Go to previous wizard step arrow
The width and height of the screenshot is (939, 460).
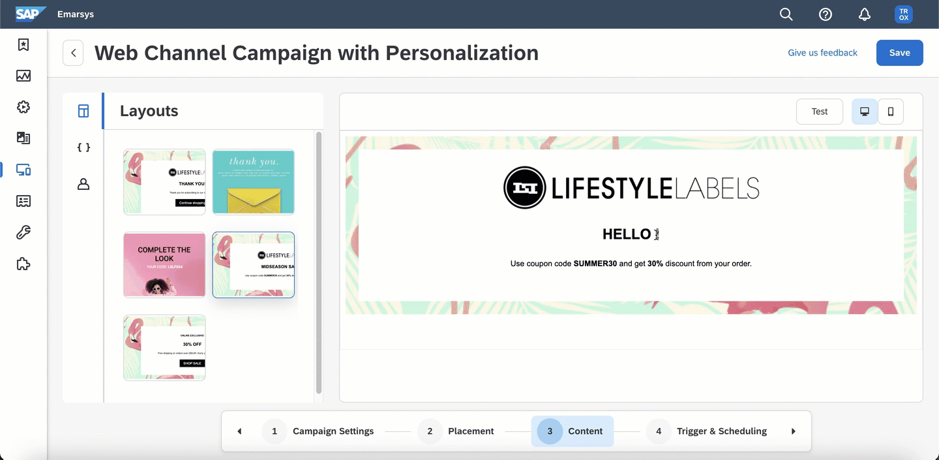(x=239, y=431)
